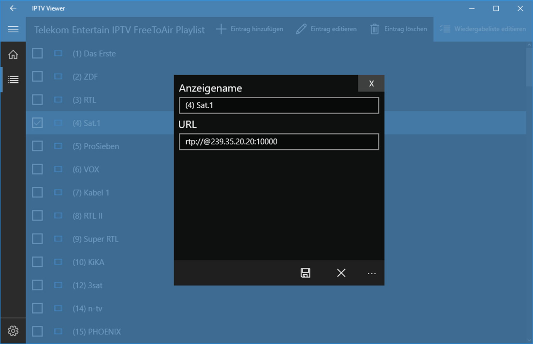Open the hamburger navigation menu
The width and height of the screenshot is (533, 344).
[13, 29]
